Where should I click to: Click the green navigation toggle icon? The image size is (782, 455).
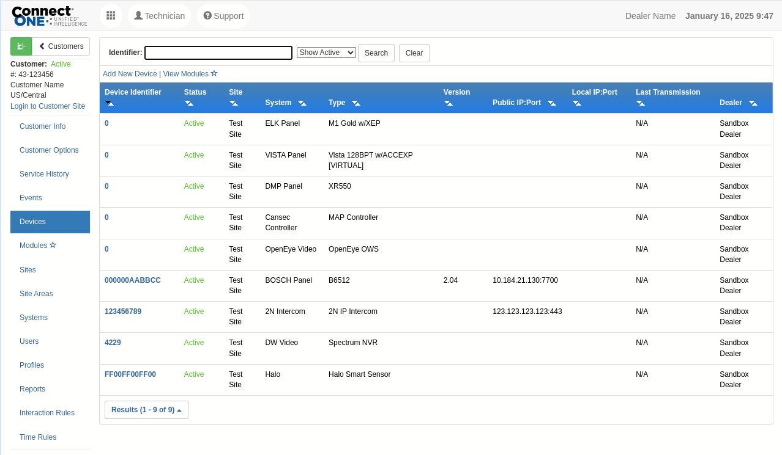coord(21,46)
